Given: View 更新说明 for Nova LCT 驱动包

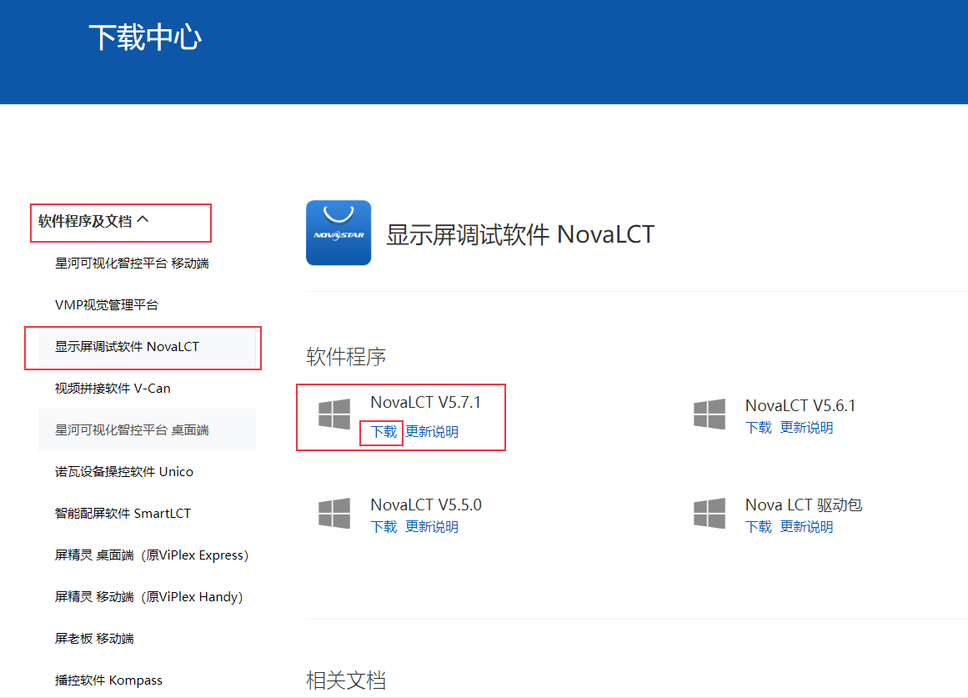Looking at the screenshot, I should pyautogui.click(x=807, y=527).
